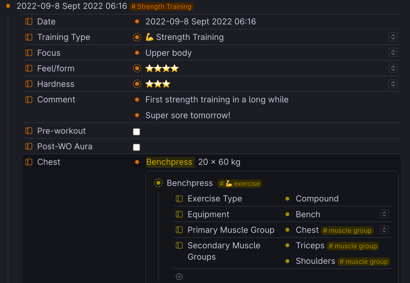Click the plus icon below Secondary Muscle Groups
410x283 pixels.
(179, 276)
